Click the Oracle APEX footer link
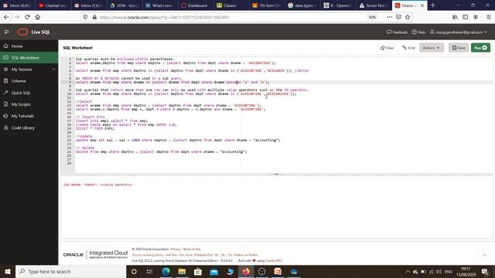495x278 pixels. coord(274,261)
